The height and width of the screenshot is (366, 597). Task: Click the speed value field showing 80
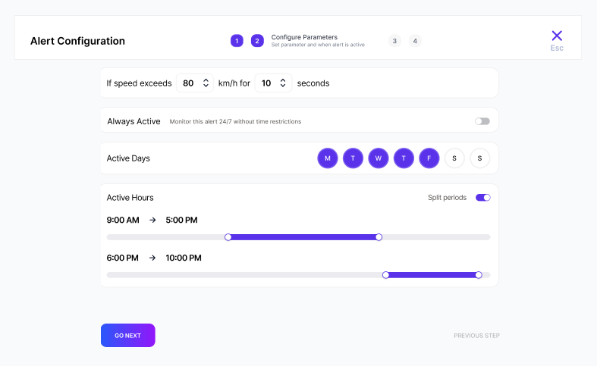click(x=188, y=83)
